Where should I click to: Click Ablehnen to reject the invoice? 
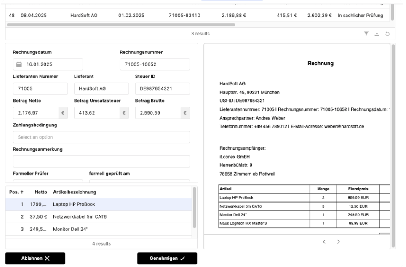click(x=35, y=258)
